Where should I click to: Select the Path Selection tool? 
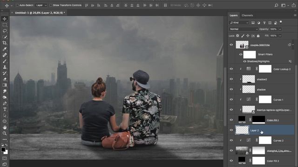(5, 116)
